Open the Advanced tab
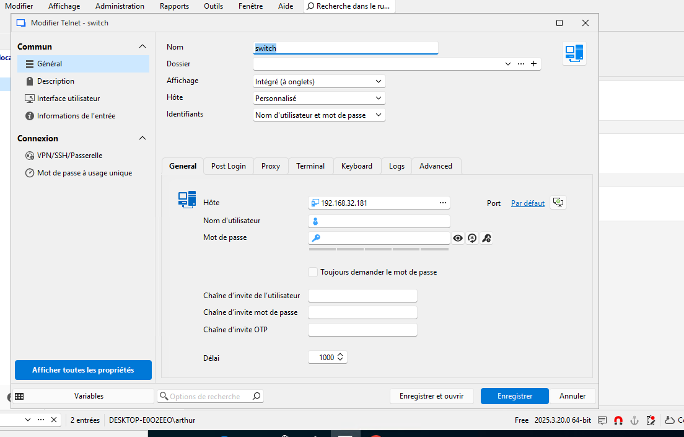This screenshot has height=437, width=684. 436,166
